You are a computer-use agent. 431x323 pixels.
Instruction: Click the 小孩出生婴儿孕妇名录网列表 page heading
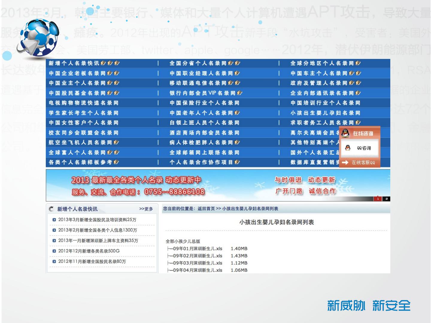pyautogui.click(x=277, y=222)
